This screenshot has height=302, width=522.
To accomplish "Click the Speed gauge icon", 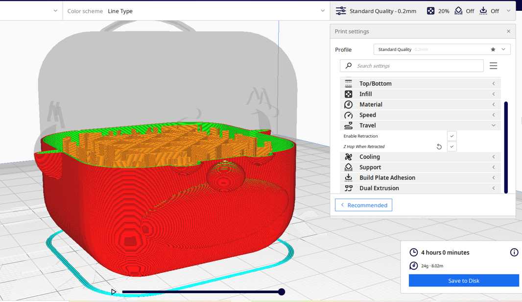I will pos(348,115).
